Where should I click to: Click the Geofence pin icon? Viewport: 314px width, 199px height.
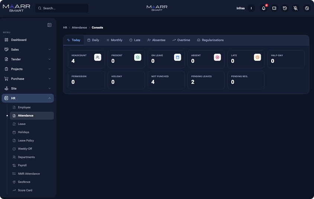(x=14, y=182)
